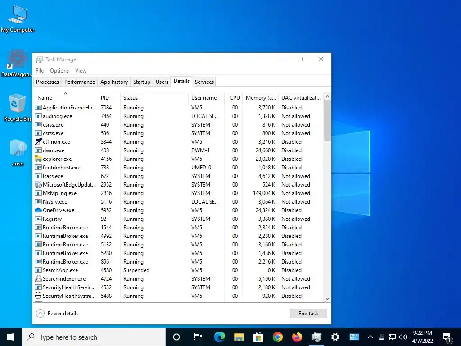Sort by the Status column header
Image resolution: width=461 pixels, height=346 pixels.
(154, 97)
